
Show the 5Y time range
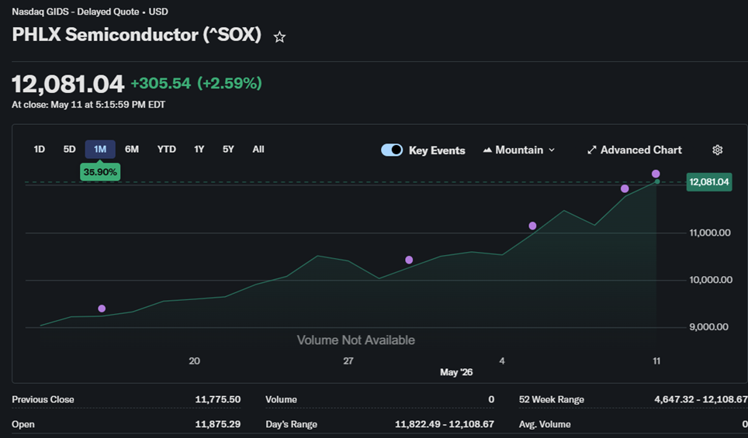[x=228, y=149]
